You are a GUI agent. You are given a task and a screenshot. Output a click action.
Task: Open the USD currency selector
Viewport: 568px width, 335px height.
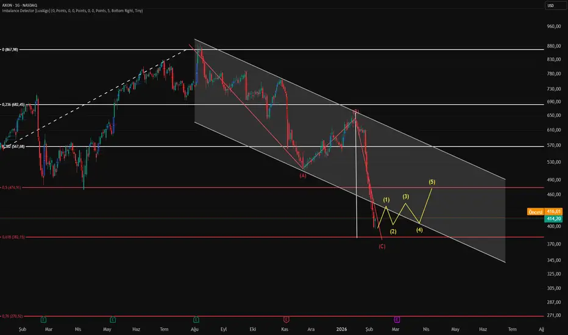555,5
